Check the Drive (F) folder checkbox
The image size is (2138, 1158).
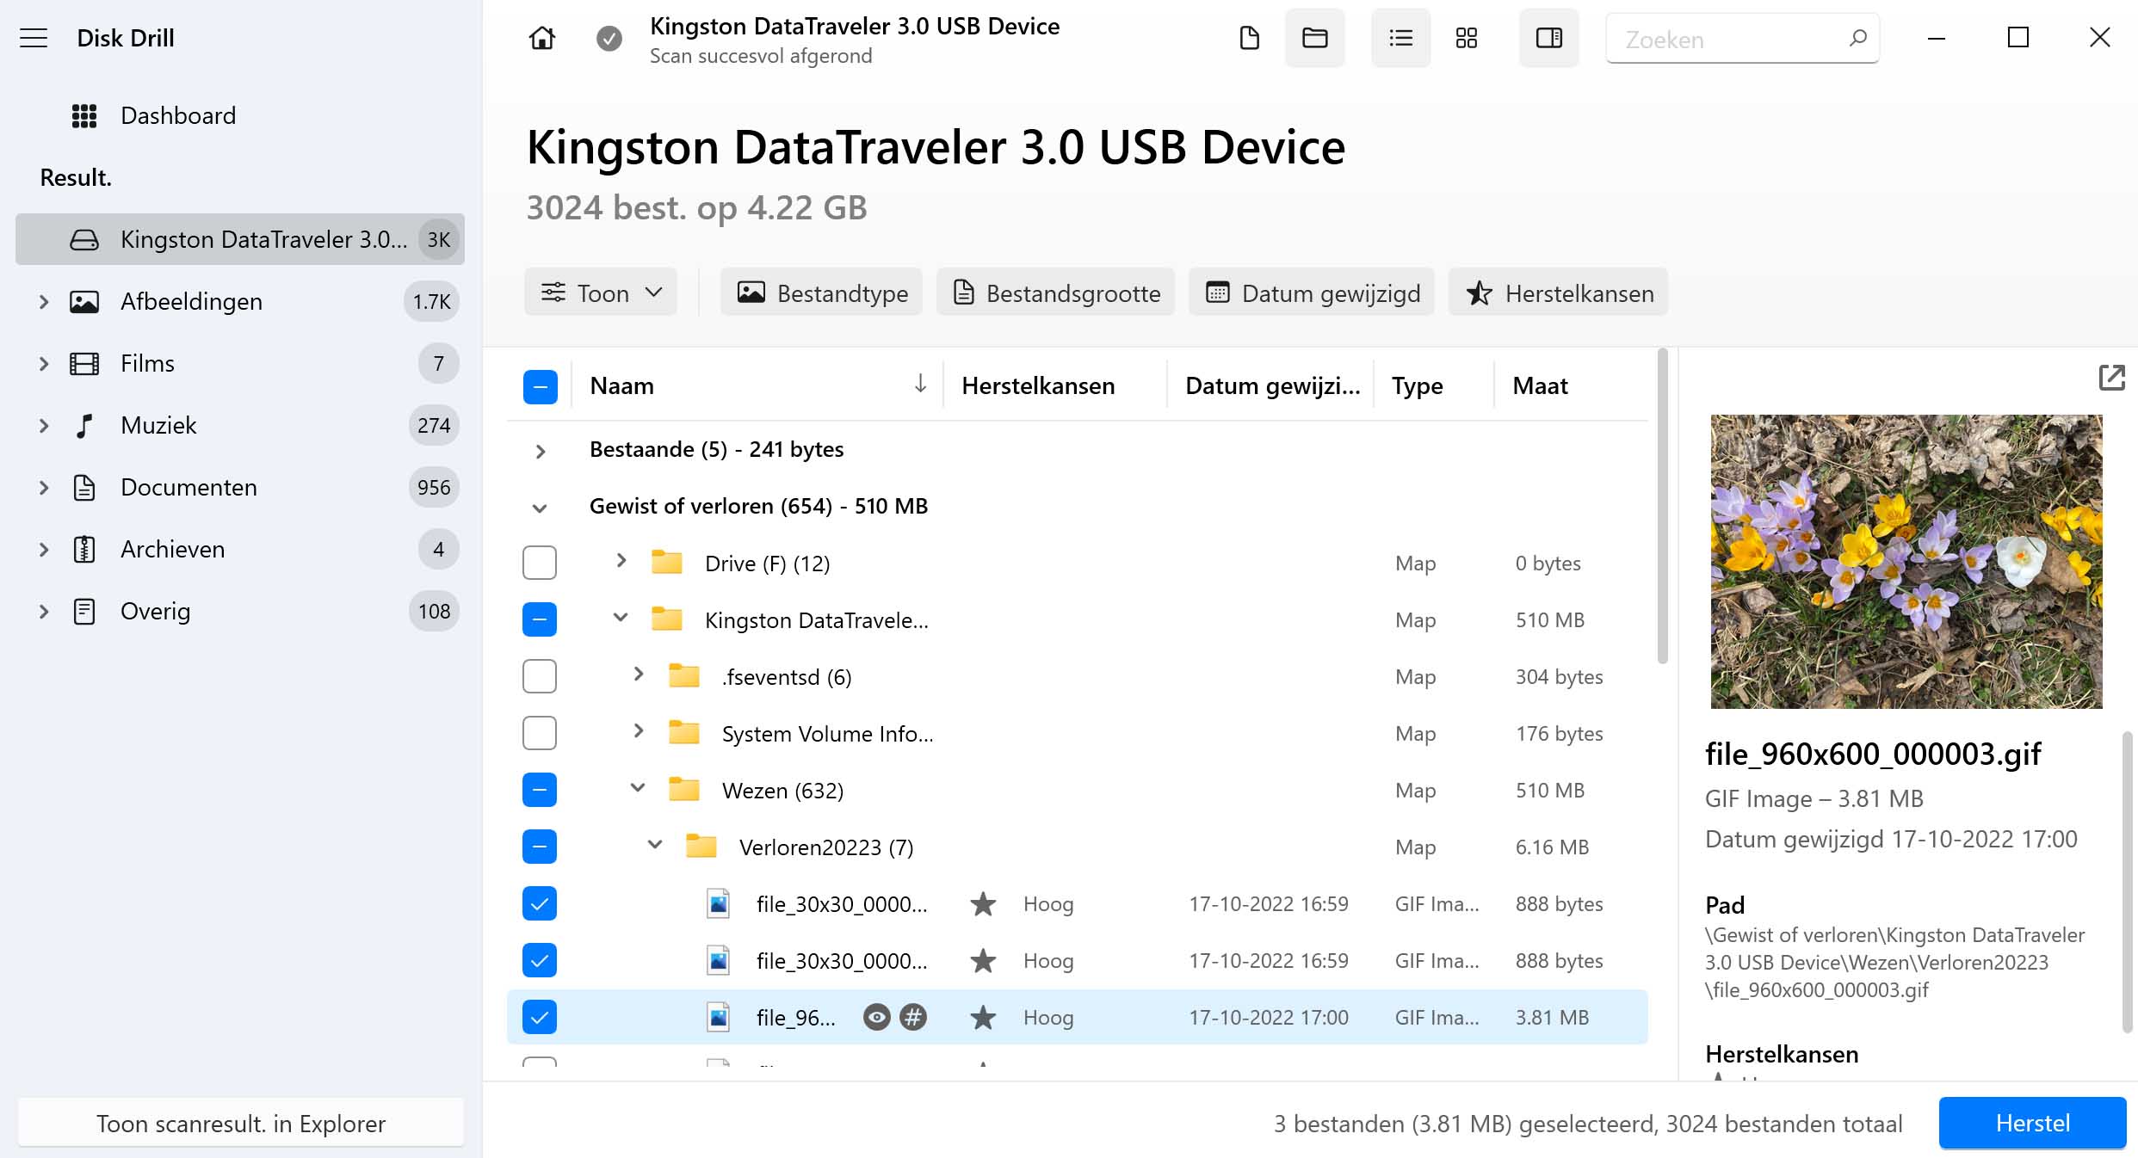(540, 563)
